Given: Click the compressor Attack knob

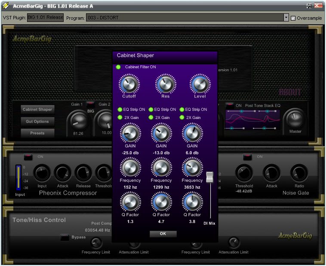Looking at the screenshot, I should [x=63, y=173].
